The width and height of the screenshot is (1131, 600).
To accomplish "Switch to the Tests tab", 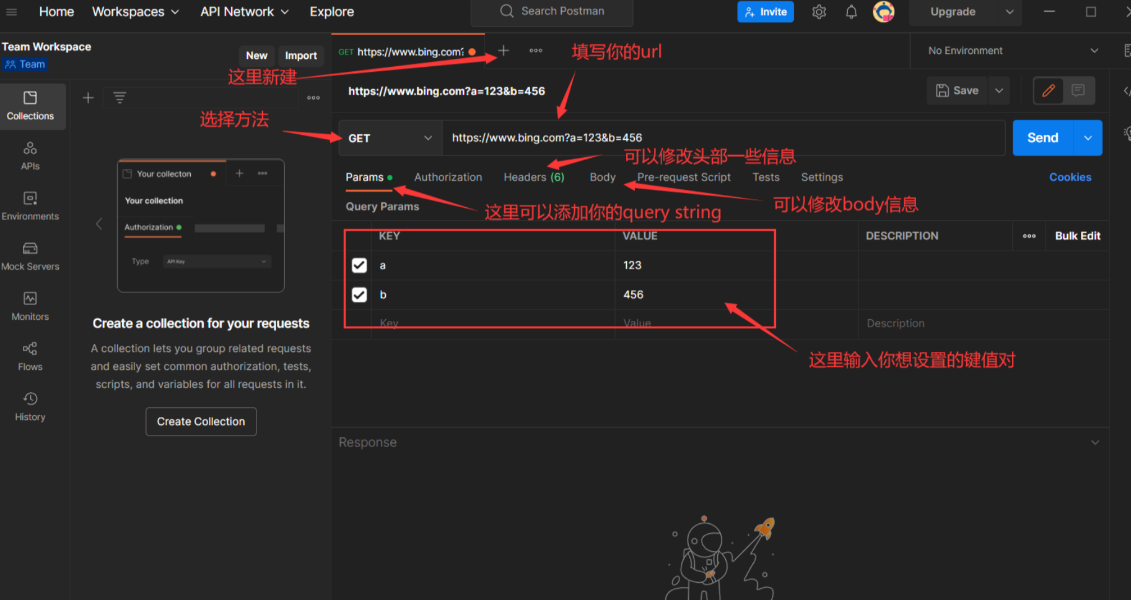I will (766, 178).
